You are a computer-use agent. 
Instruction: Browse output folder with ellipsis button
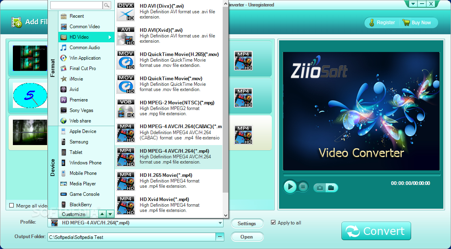coord(220,237)
